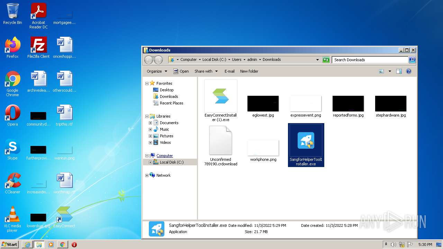Open Firefox from the desktop
The image size is (443, 249).
tap(12, 48)
